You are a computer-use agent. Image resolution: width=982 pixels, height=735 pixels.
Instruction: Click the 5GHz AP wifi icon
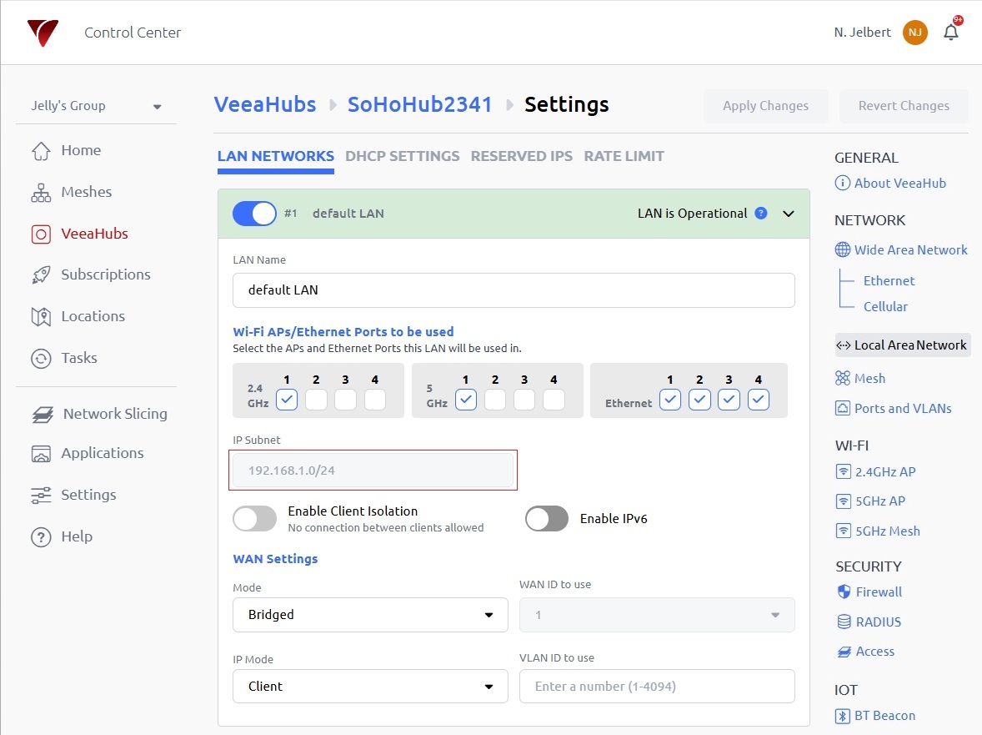(844, 501)
